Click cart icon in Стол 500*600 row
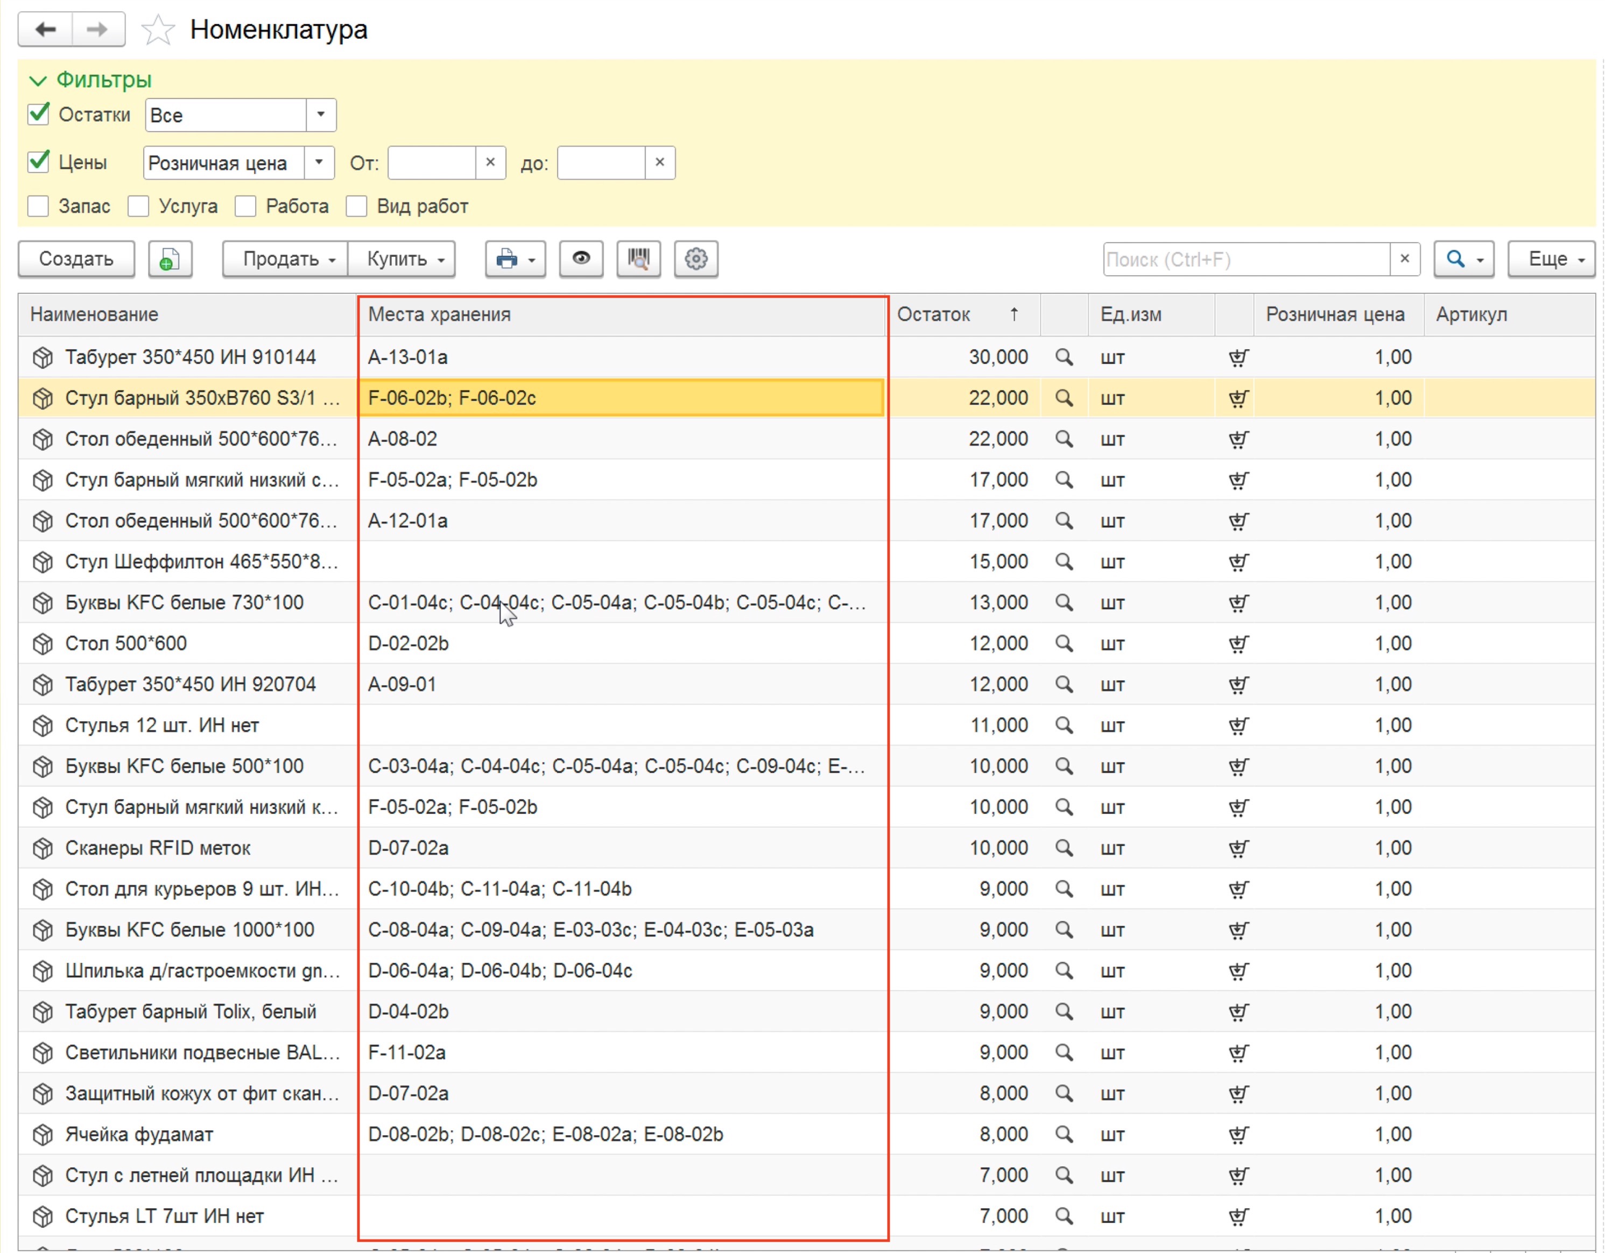The height and width of the screenshot is (1253, 1605). 1238,644
